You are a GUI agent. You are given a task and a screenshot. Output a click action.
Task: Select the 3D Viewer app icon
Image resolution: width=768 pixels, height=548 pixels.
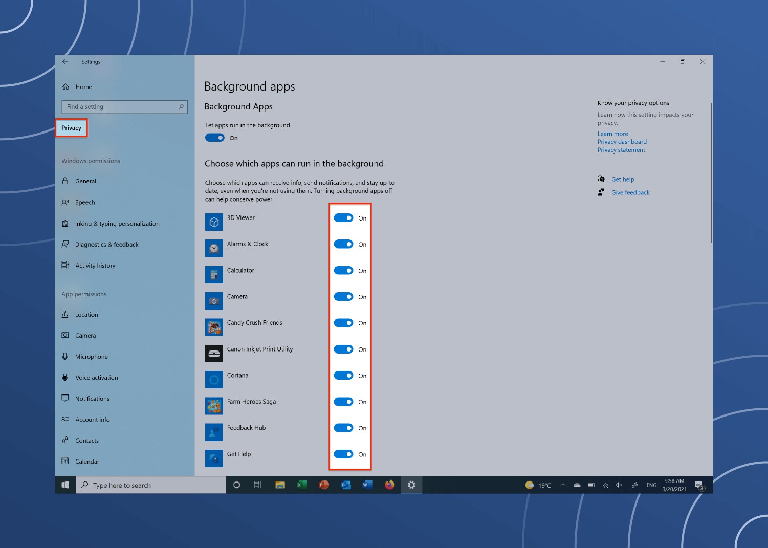click(x=214, y=222)
